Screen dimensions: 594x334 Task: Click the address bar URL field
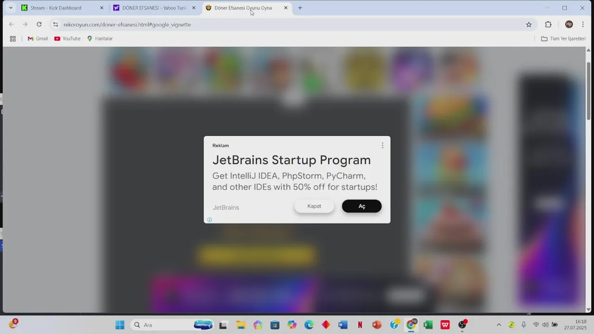pos(292,25)
